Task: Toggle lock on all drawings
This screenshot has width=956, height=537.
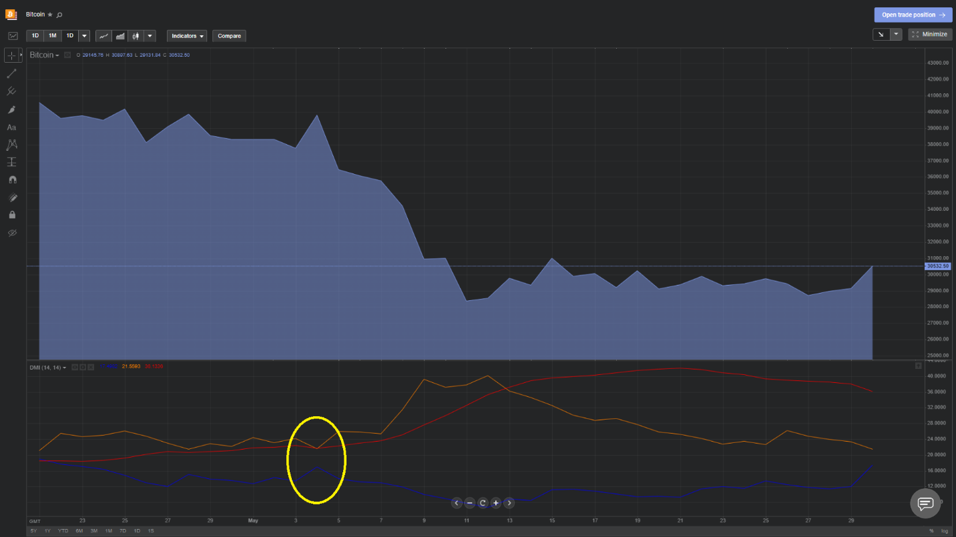Action: point(12,215)
